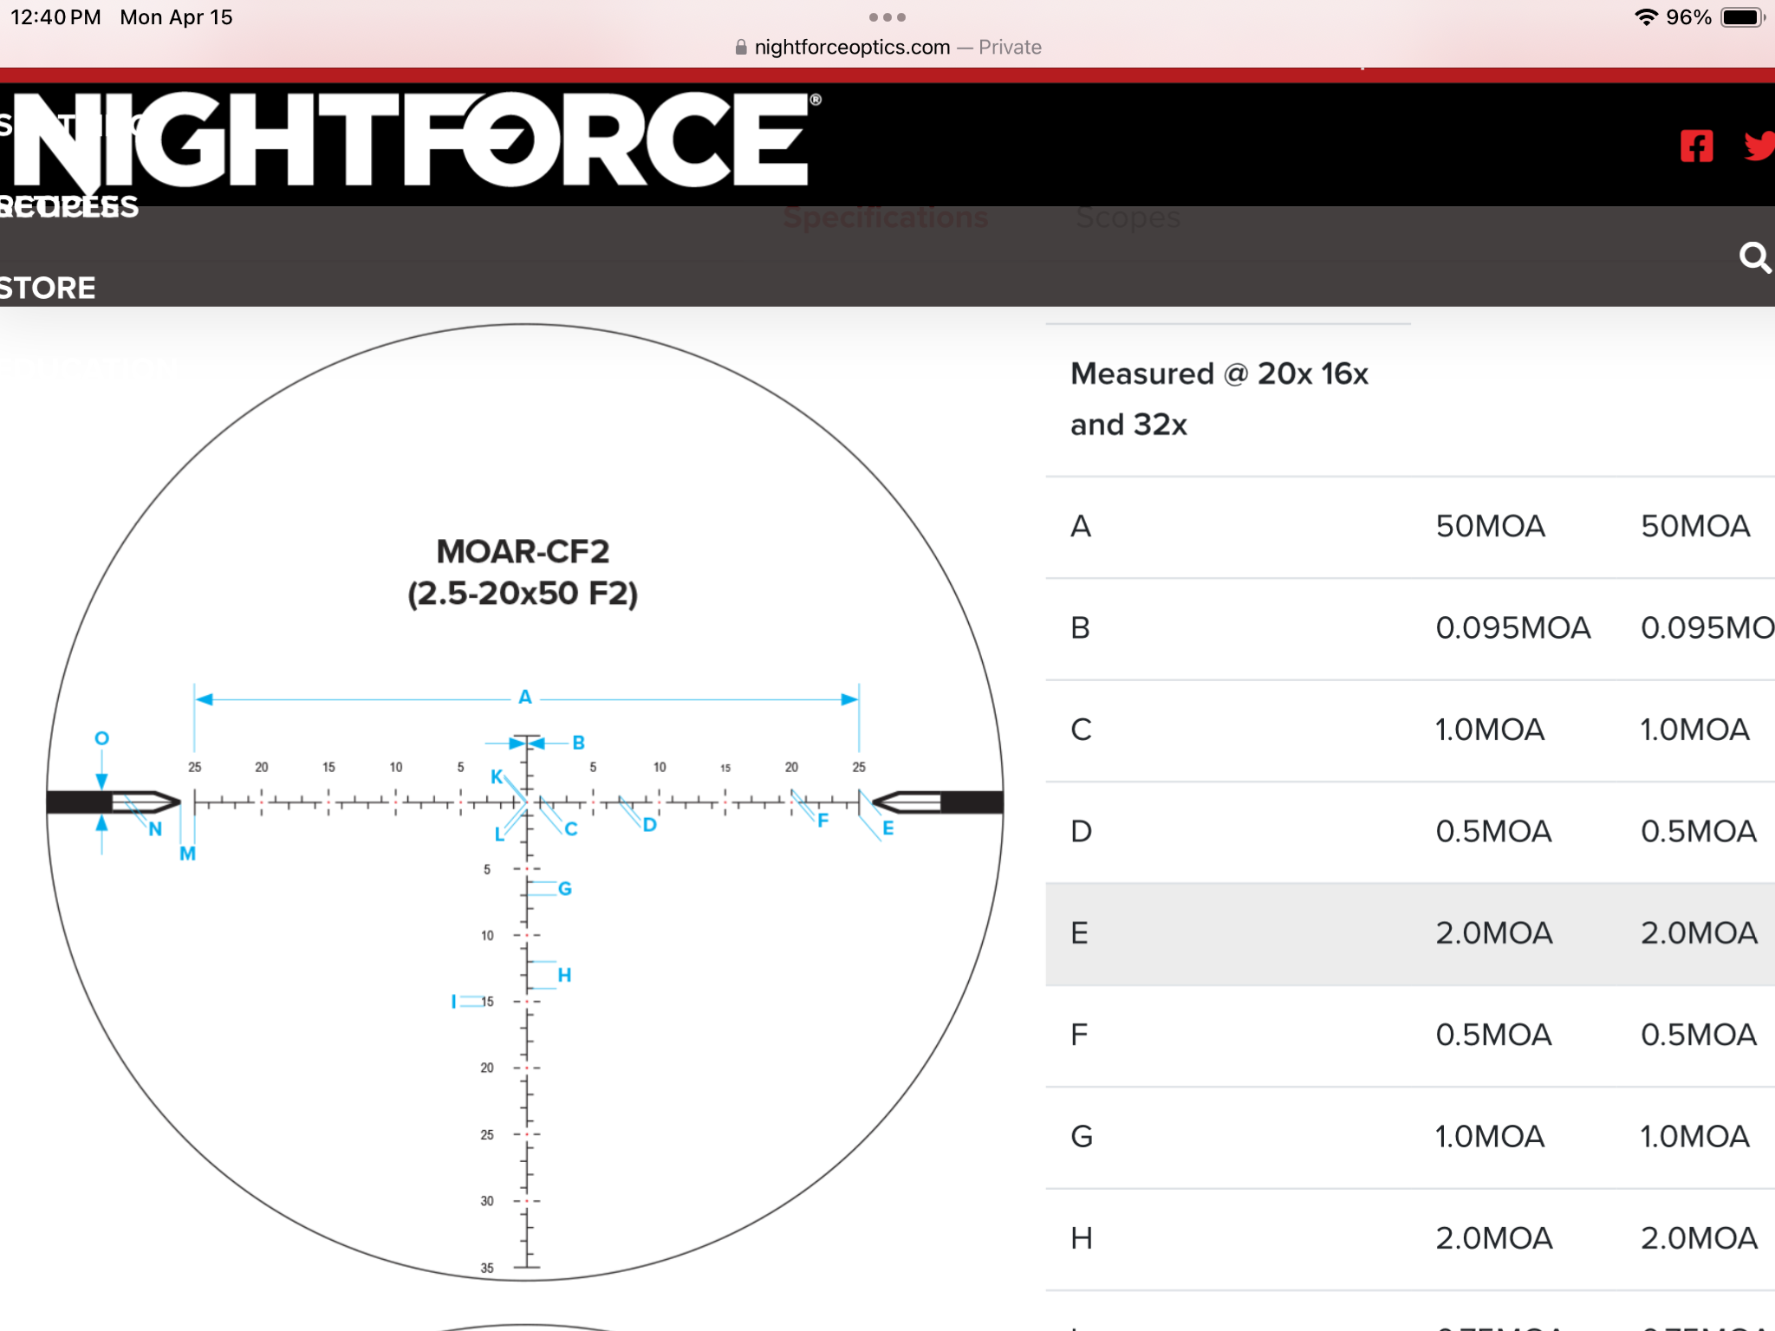1775x1331 pixels.
Task: Select row B label in table
Action: pos(1080,627)
